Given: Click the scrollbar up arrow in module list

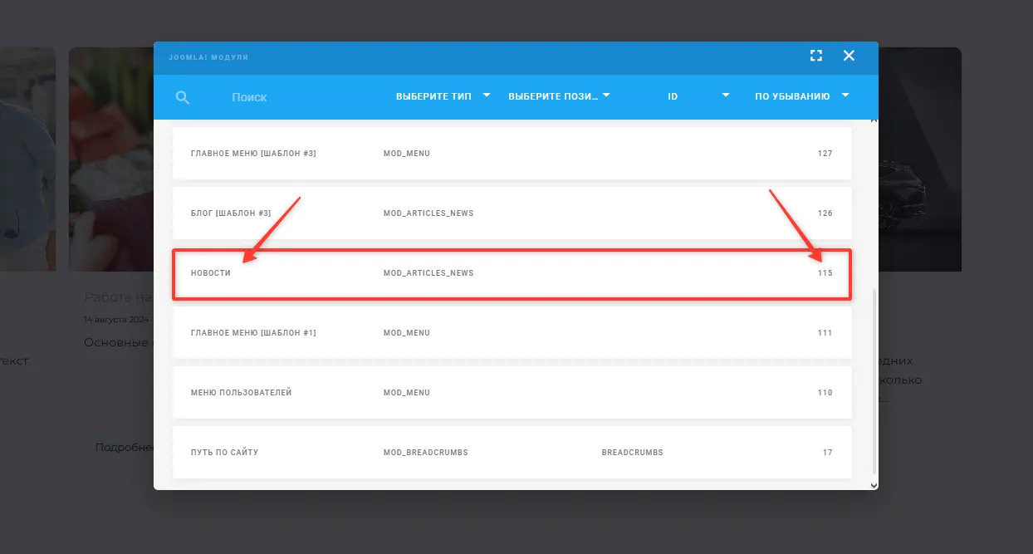Looking at the screenshot, I should (x=873, y=122).
